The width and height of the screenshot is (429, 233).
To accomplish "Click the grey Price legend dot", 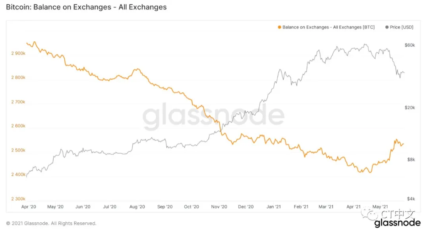I will pos(387,27).
